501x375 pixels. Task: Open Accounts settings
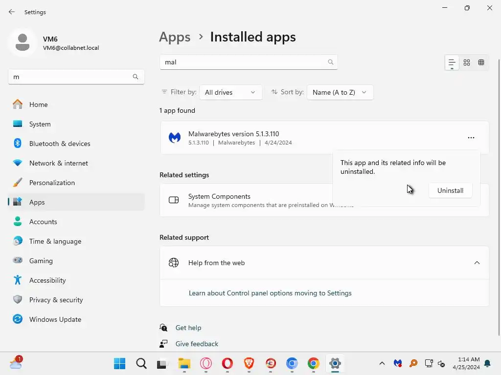tap(76, 222)
